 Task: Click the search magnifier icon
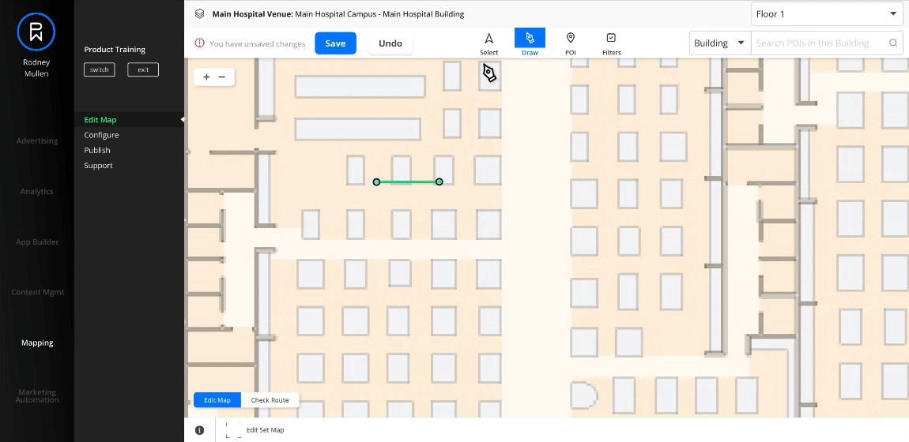point(893,43)
